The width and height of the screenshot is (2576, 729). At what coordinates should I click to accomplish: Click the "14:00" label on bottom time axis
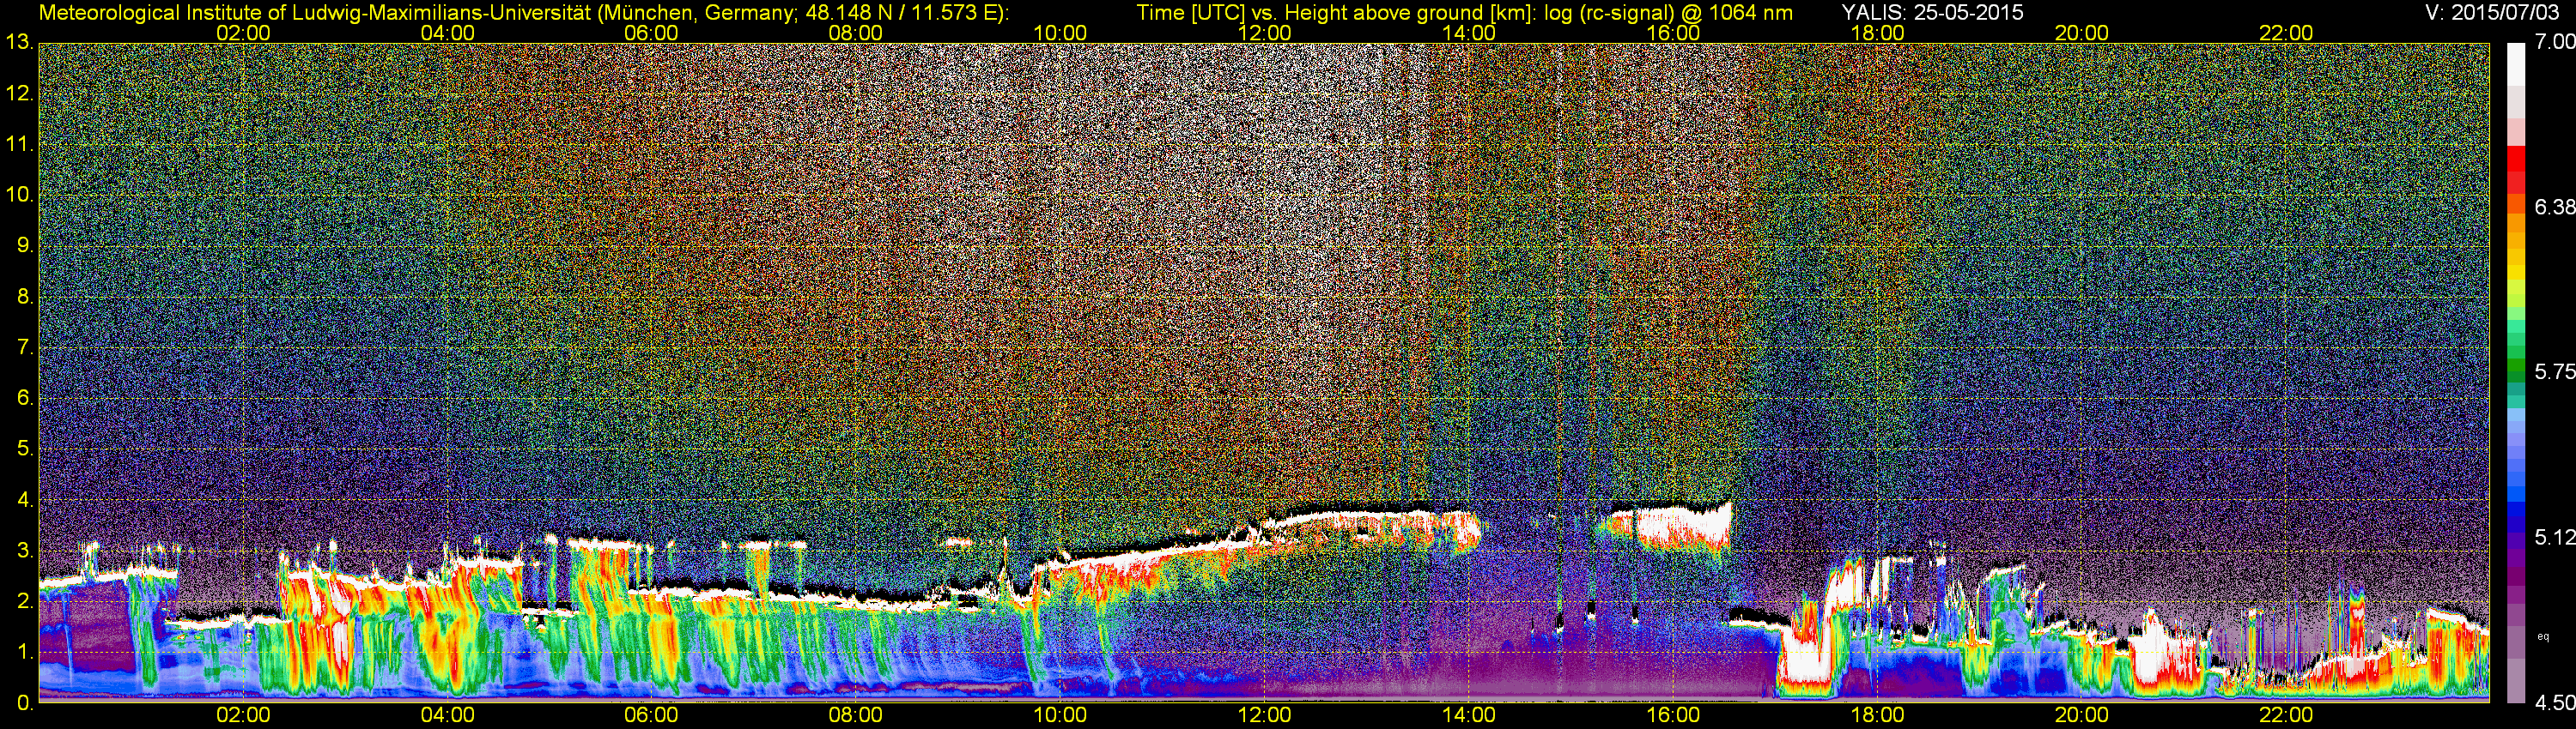point(1468,715)
